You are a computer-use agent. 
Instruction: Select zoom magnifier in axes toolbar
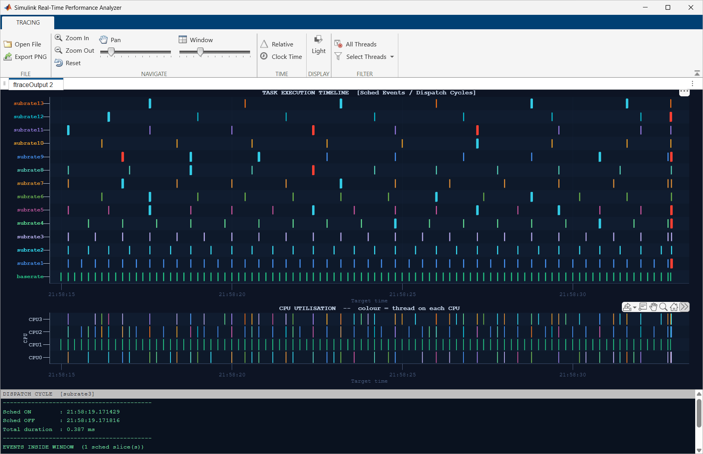click(663, 307)
